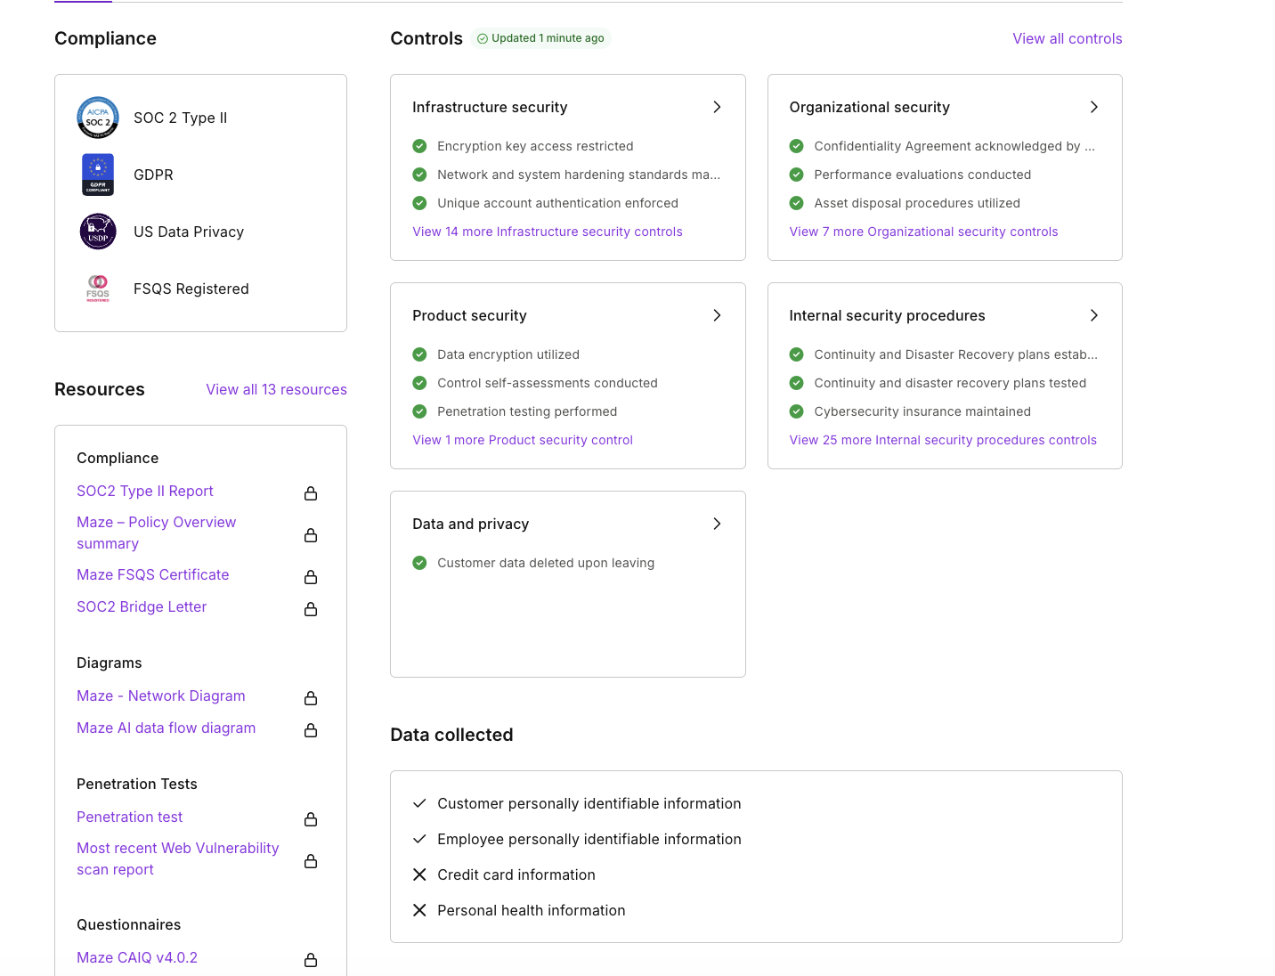
Task: Click the SOC 2 Type II badge icon
Action: click(97, 117)
